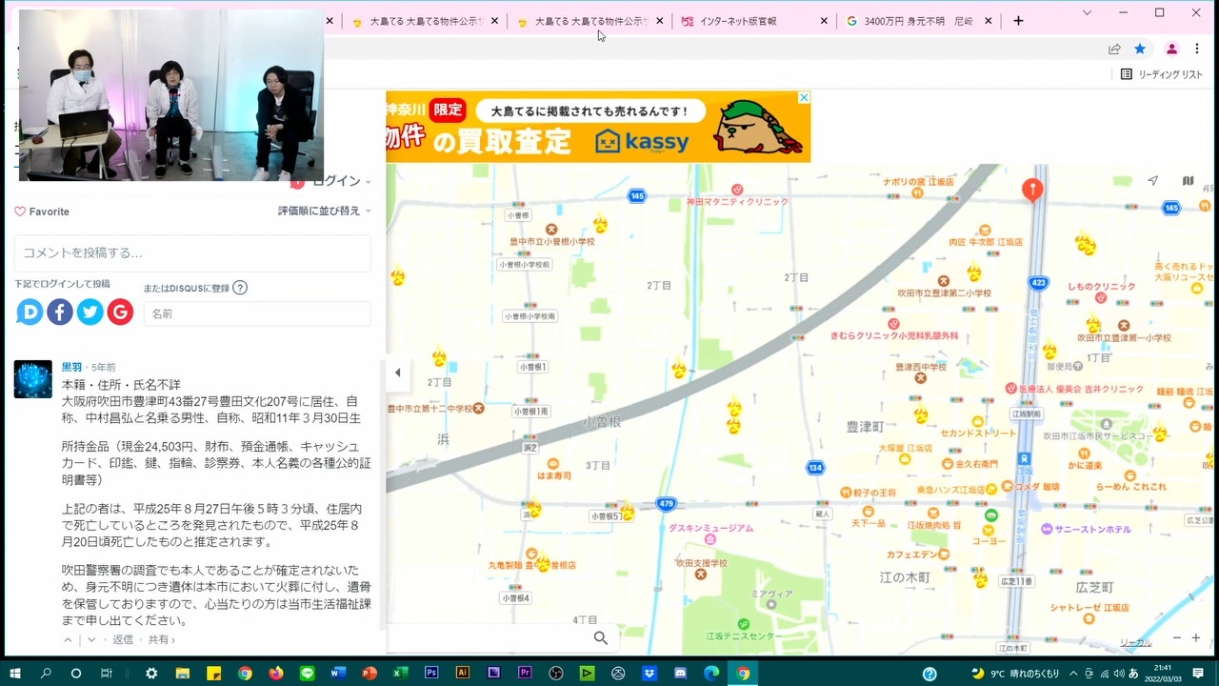Expand the 共有 share menu

[x=161, y=640]
